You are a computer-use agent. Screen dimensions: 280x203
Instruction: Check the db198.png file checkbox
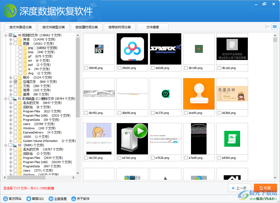(186, 68)
